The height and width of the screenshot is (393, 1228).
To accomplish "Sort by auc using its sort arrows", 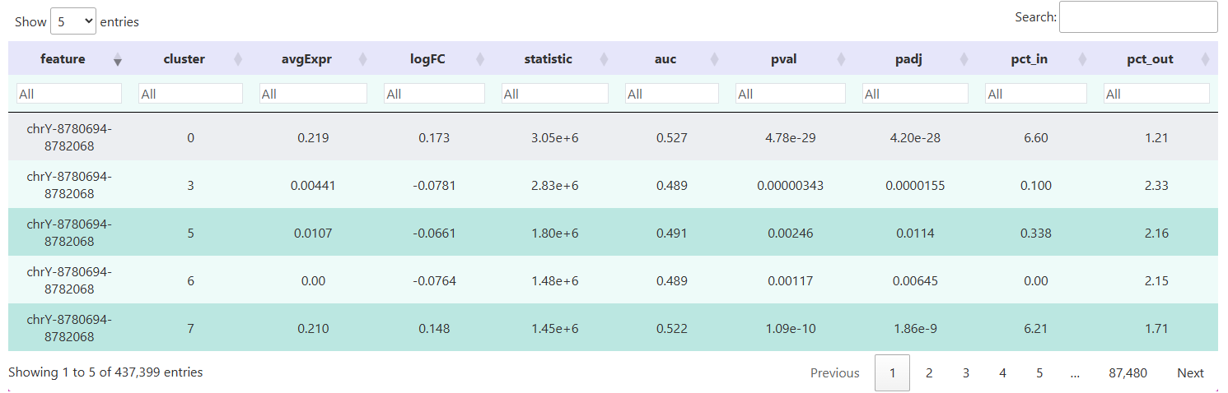I will pyautogui.click(x=714, y=59).
